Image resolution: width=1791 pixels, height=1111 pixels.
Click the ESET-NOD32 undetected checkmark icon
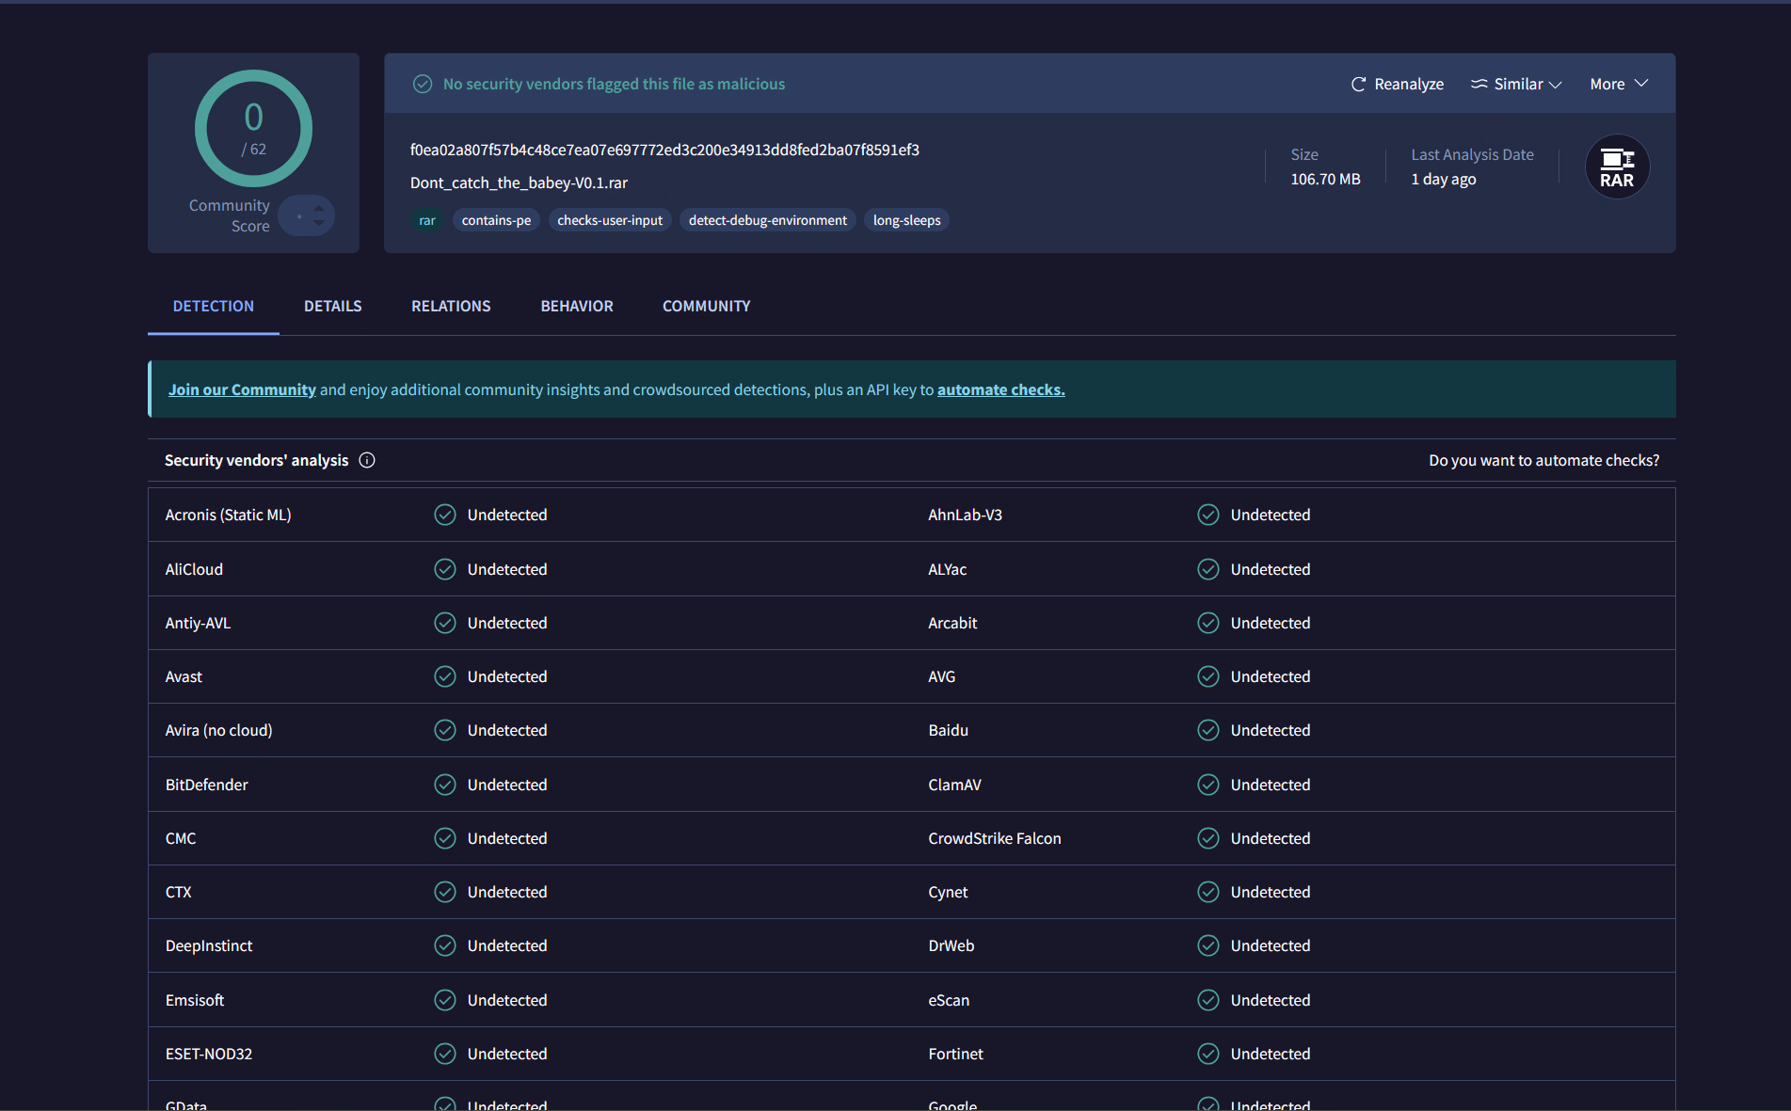coord(445,1054)
